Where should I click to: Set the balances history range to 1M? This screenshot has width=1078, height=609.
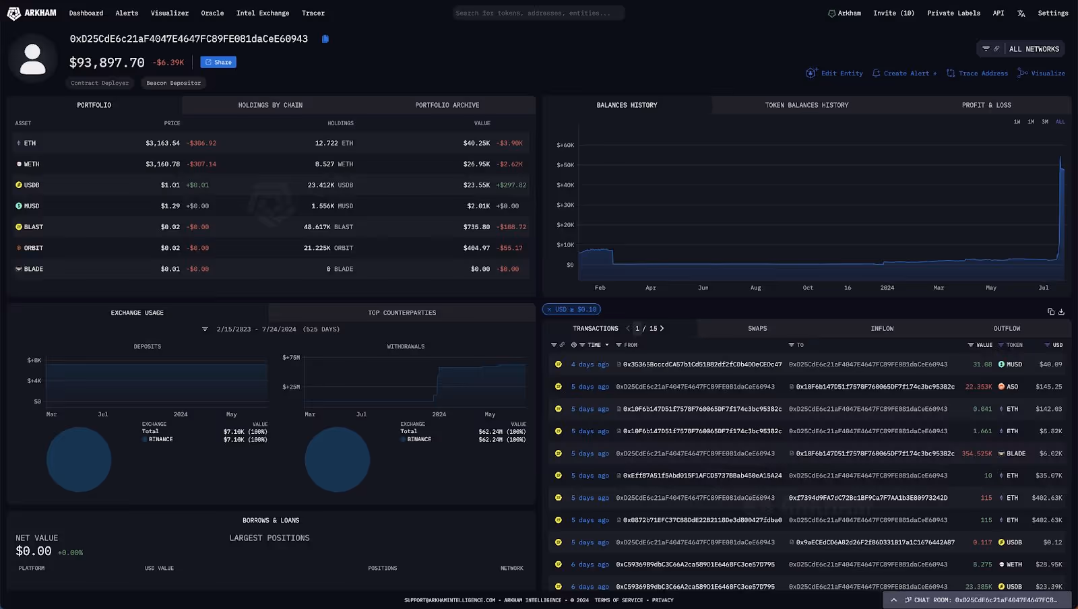[1031, 122]
